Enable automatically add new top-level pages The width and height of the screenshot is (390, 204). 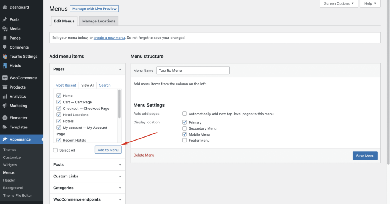click(x=185, y=114)
